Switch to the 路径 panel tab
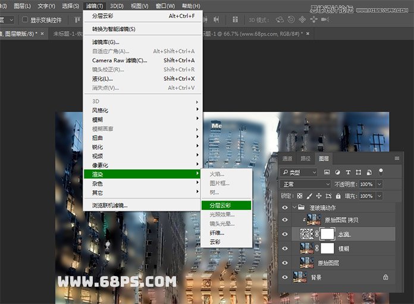The image size is (414, 304). (x=306, y=158)
